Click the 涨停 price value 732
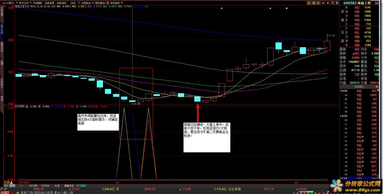Screen dimensions: 383x194 coord(357,74)
